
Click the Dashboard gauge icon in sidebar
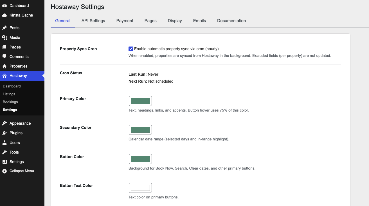[x=4, y=6]
